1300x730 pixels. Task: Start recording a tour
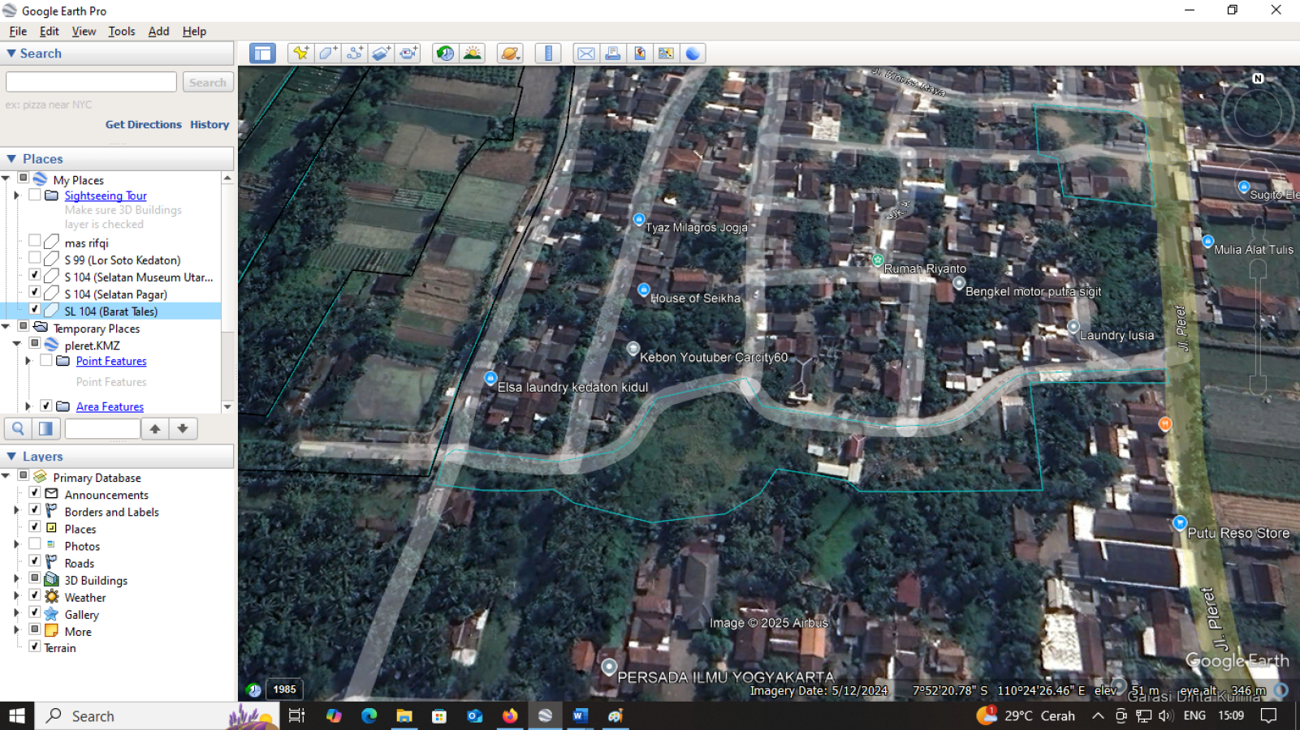coord(408,54)
